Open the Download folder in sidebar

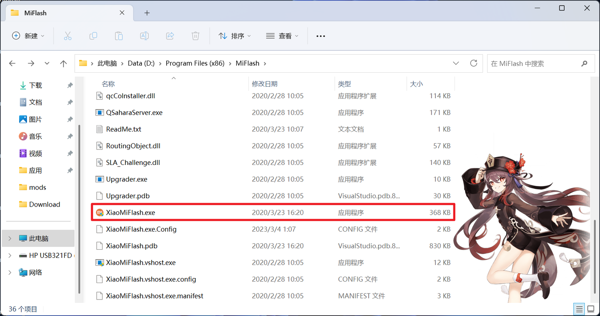[x=45, y=204]
